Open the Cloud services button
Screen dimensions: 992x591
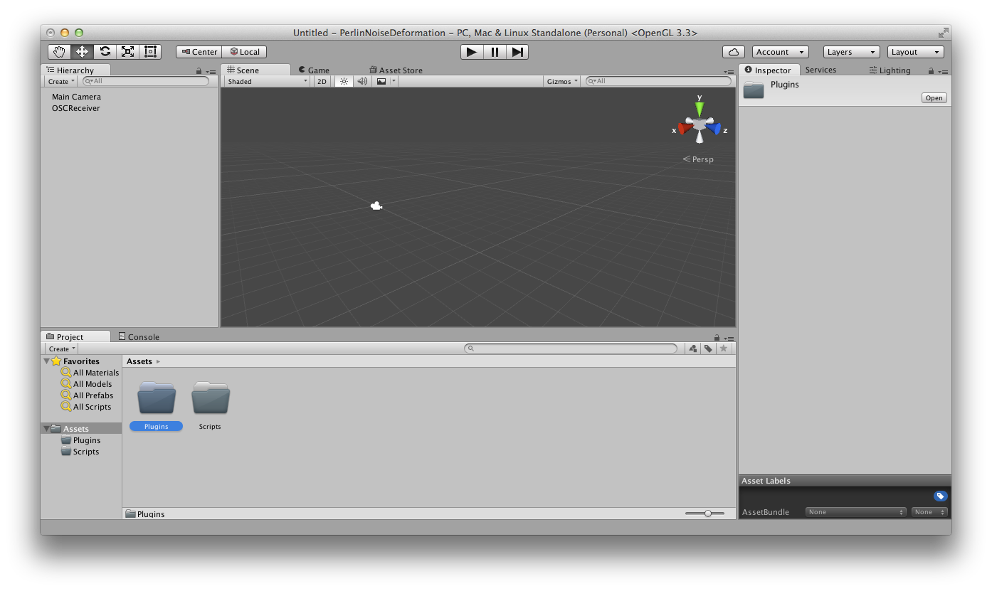coord(734,52)
